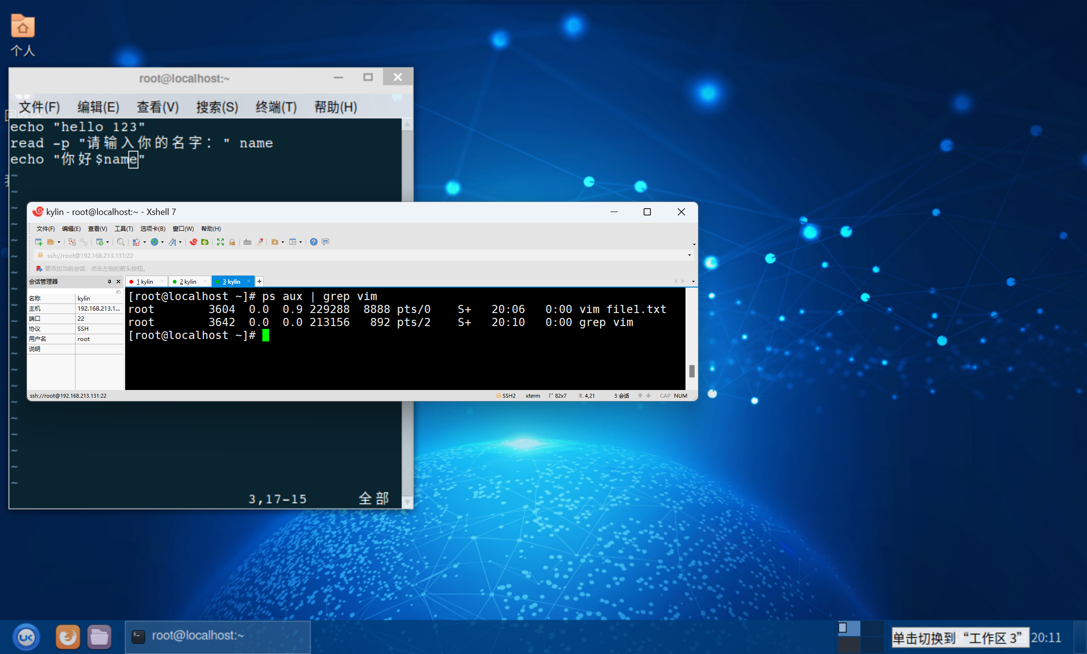Open the file manager from the taskbar

pyautogui.click(x=99, y=637)
